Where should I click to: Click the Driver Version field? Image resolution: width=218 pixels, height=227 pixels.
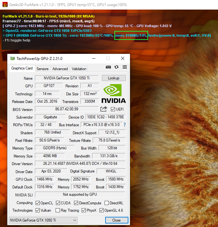pyautogui.click(x=80, y=164)
